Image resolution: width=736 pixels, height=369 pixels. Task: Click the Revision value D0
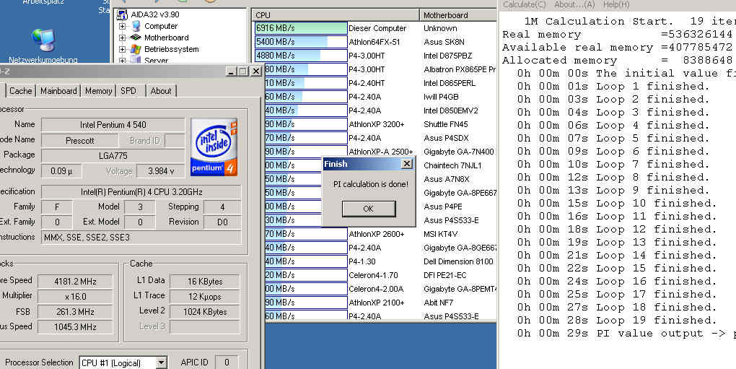click(x=222, y=222)
